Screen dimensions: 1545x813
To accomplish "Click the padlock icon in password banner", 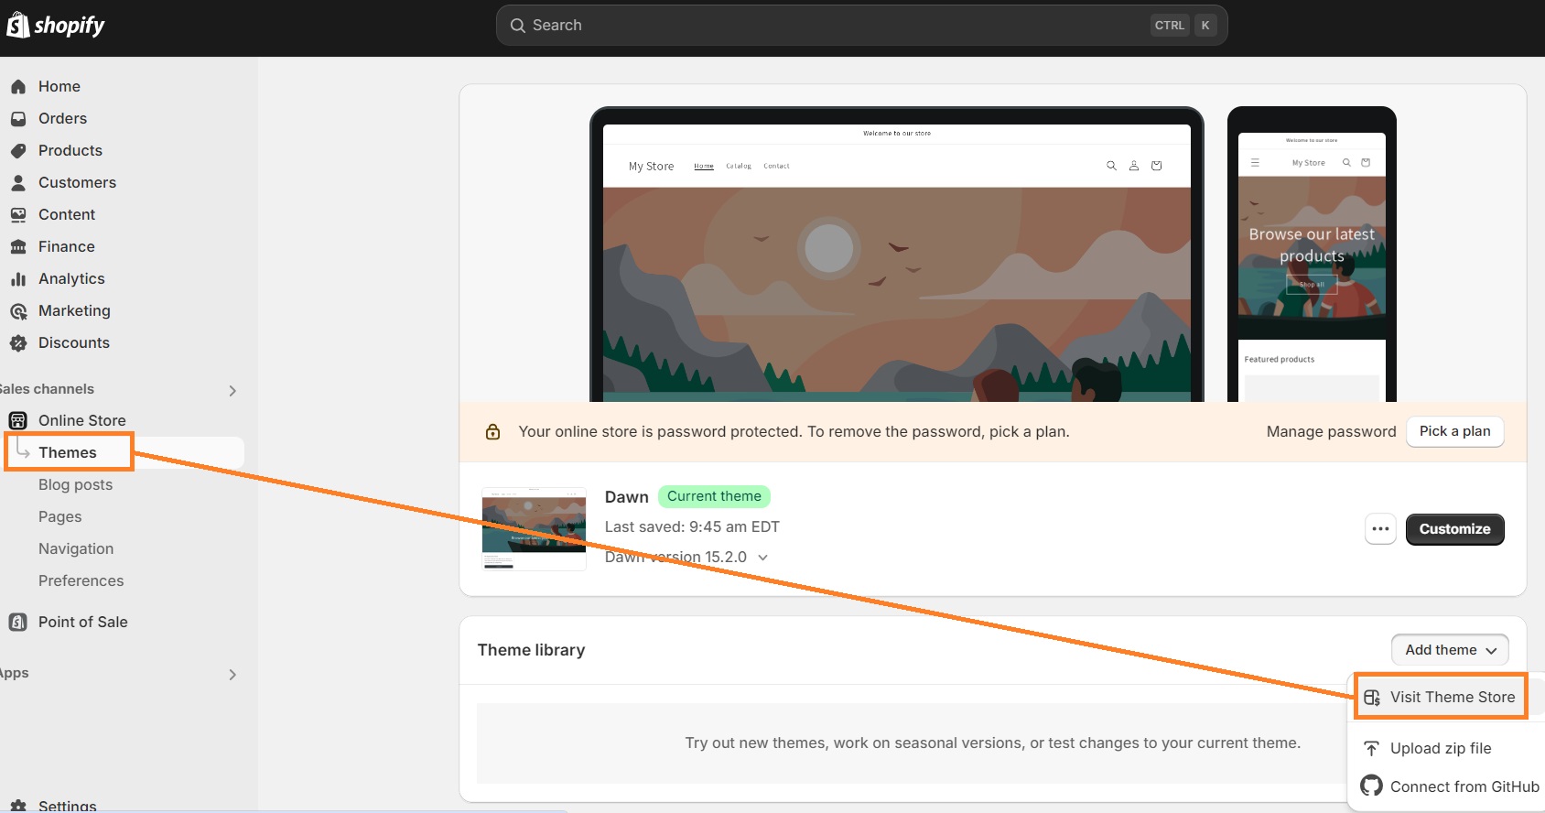I will tap(492, 431).
